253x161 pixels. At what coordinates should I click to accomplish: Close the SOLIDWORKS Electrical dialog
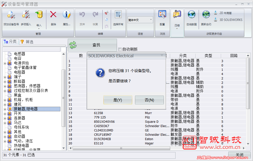[x=162, y=56]
